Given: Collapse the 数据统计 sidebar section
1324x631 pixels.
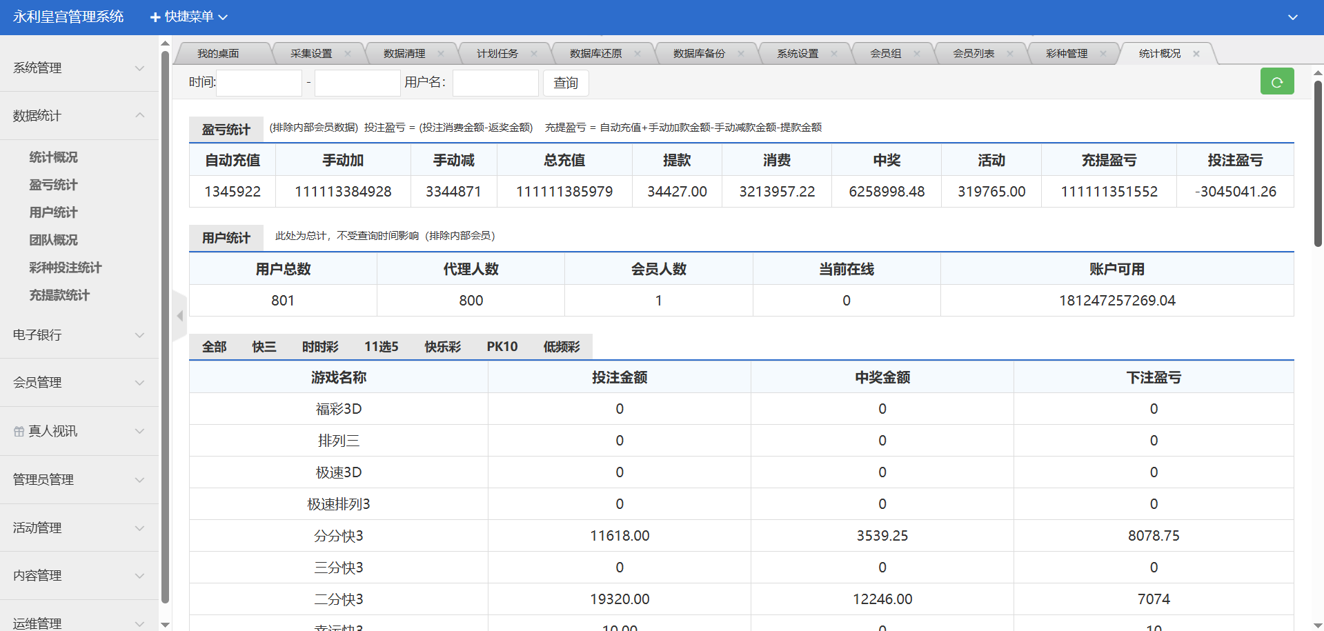Looking at the screenshot, I should tap(79, 115).
